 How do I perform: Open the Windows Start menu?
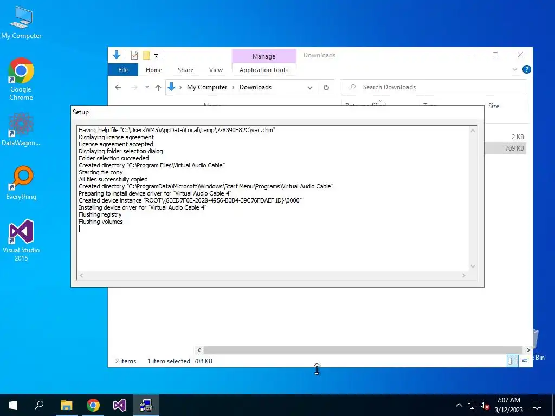(13, 405)
